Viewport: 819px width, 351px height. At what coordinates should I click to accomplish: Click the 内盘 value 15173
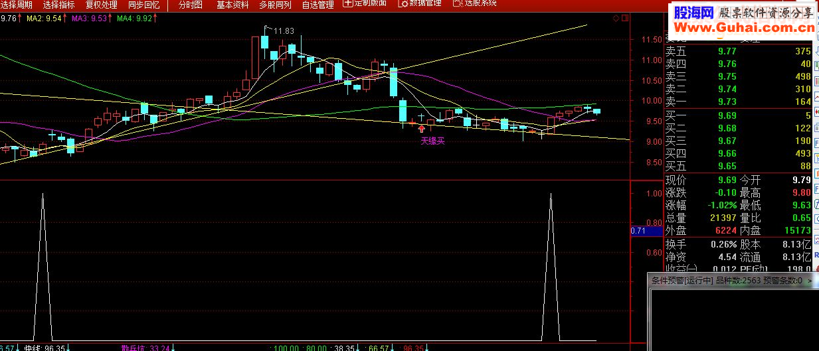tap(798, 230)
